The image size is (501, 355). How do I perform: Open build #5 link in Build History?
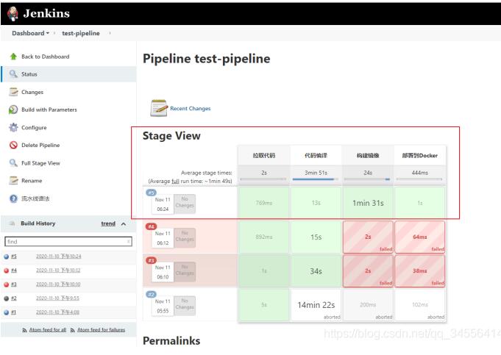click(14, 257)
